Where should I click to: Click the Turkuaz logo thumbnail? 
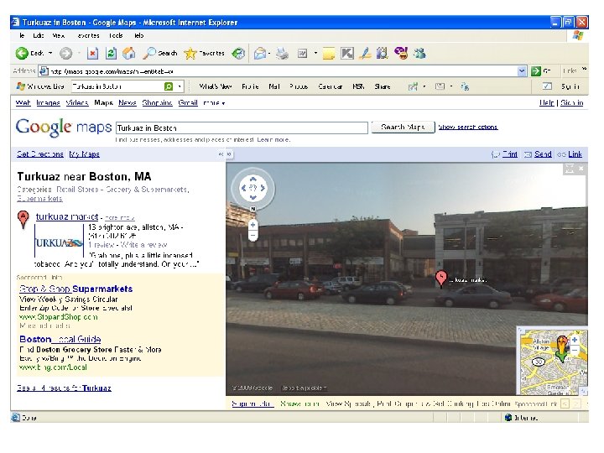tap(60, 242)
